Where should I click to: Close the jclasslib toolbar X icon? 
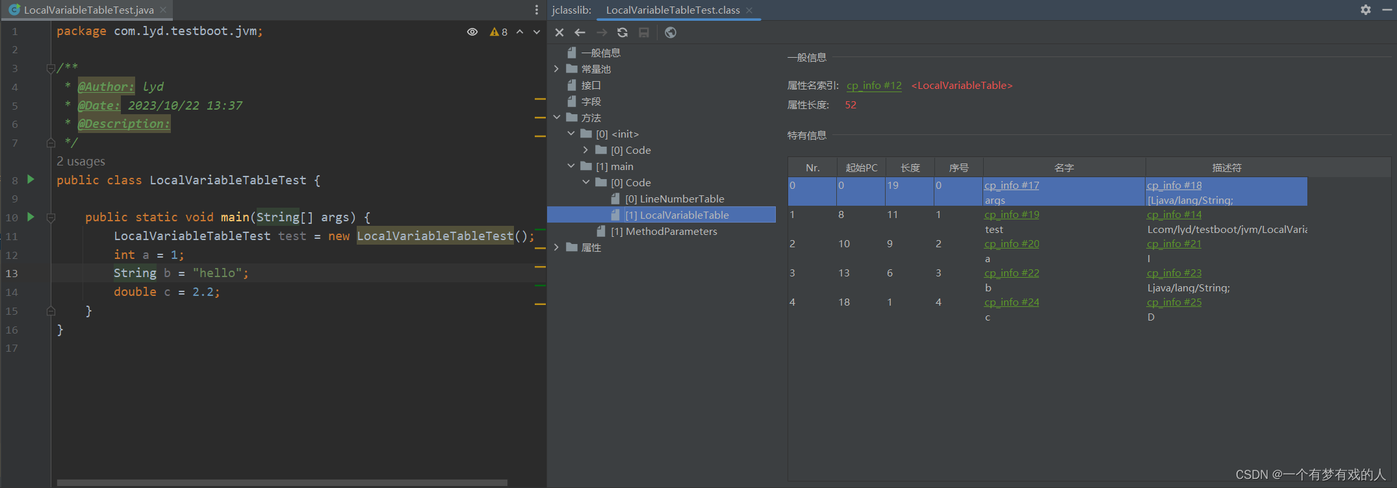559,32
